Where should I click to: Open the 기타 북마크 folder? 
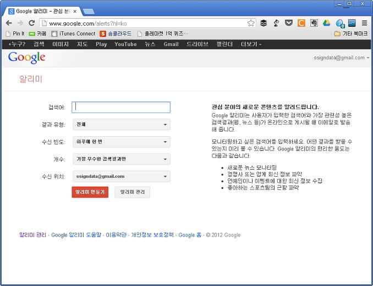click(351, 33)
